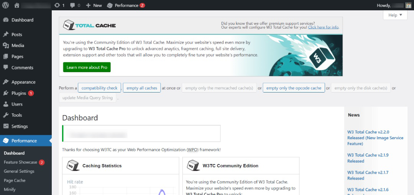Click the Appearance paintbrush icon in sidebar
This screenshot has width=414, height=195.
[6, 82]
